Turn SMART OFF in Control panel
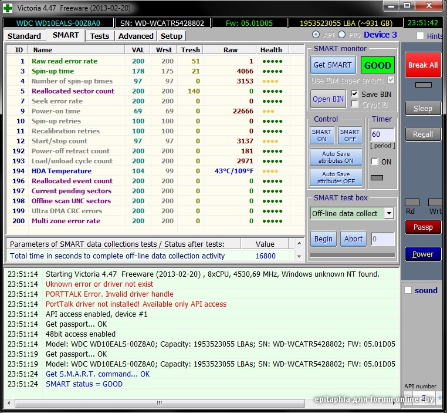Screen dimensions: 447x413 click(350, 135)
